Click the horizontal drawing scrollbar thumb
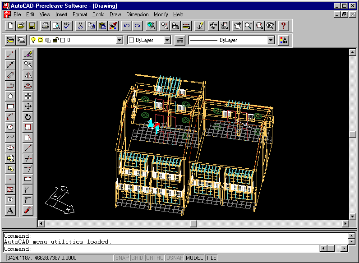Viewport: 359px width, 263px height. tap(193, 224)
